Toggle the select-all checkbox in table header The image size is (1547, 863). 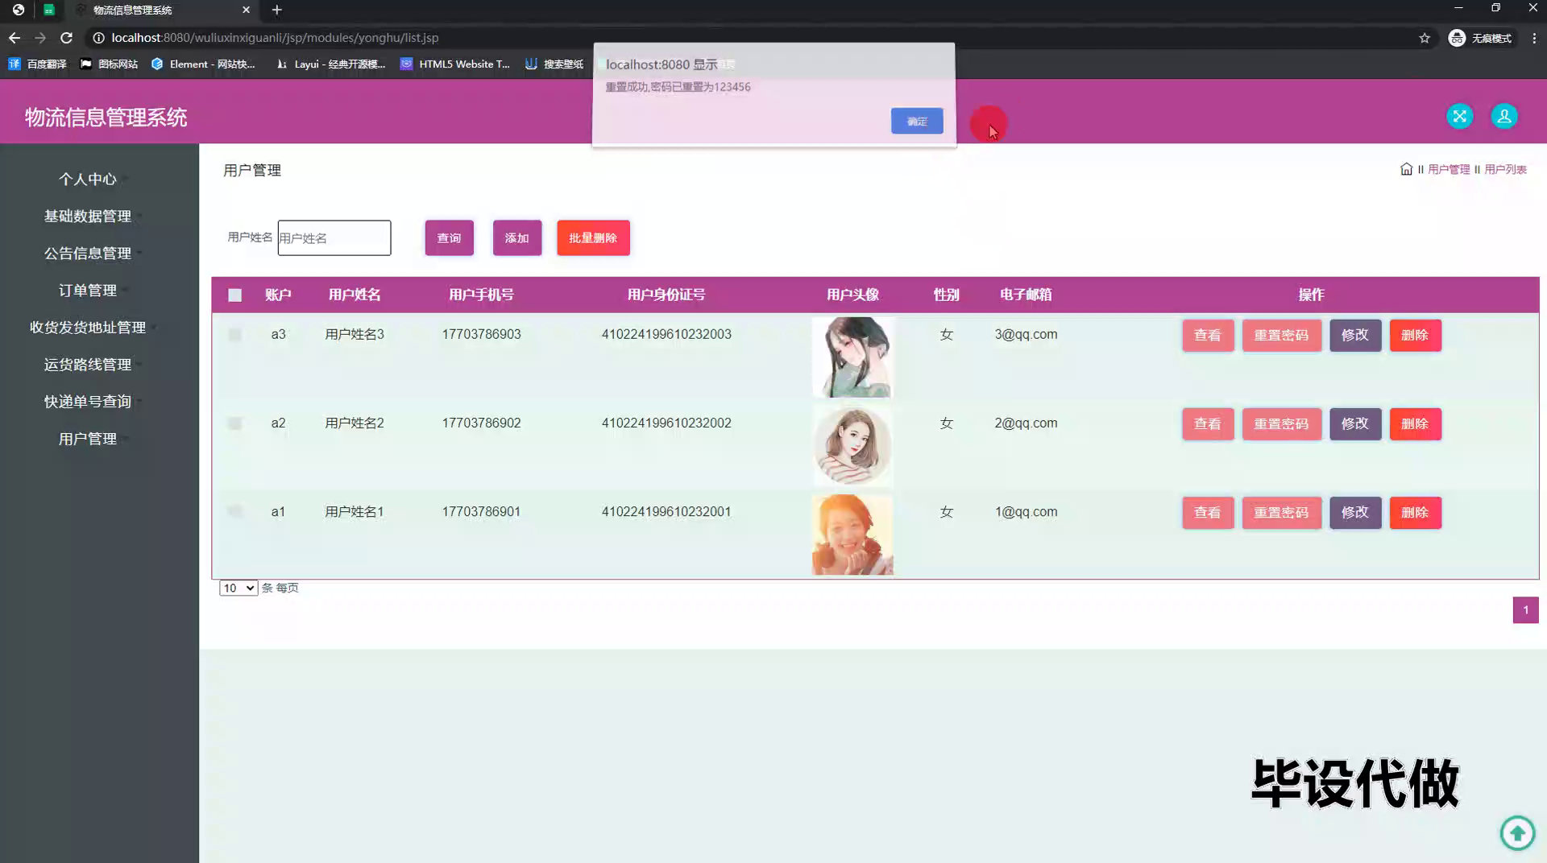[234, 295]
